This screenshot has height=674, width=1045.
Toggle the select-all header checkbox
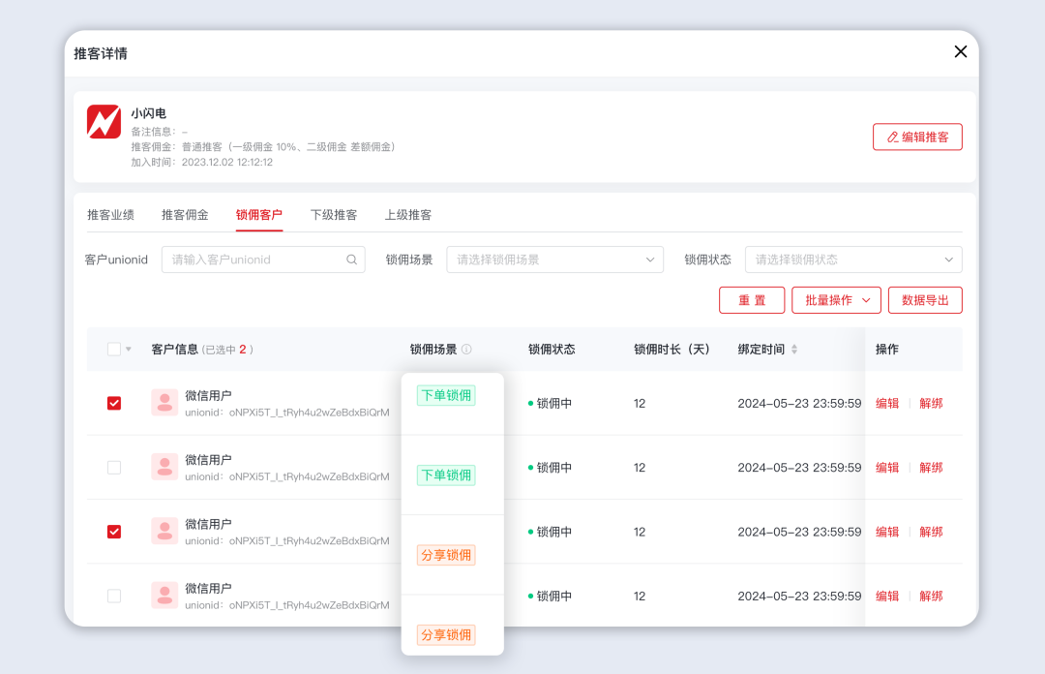[114, 350]
